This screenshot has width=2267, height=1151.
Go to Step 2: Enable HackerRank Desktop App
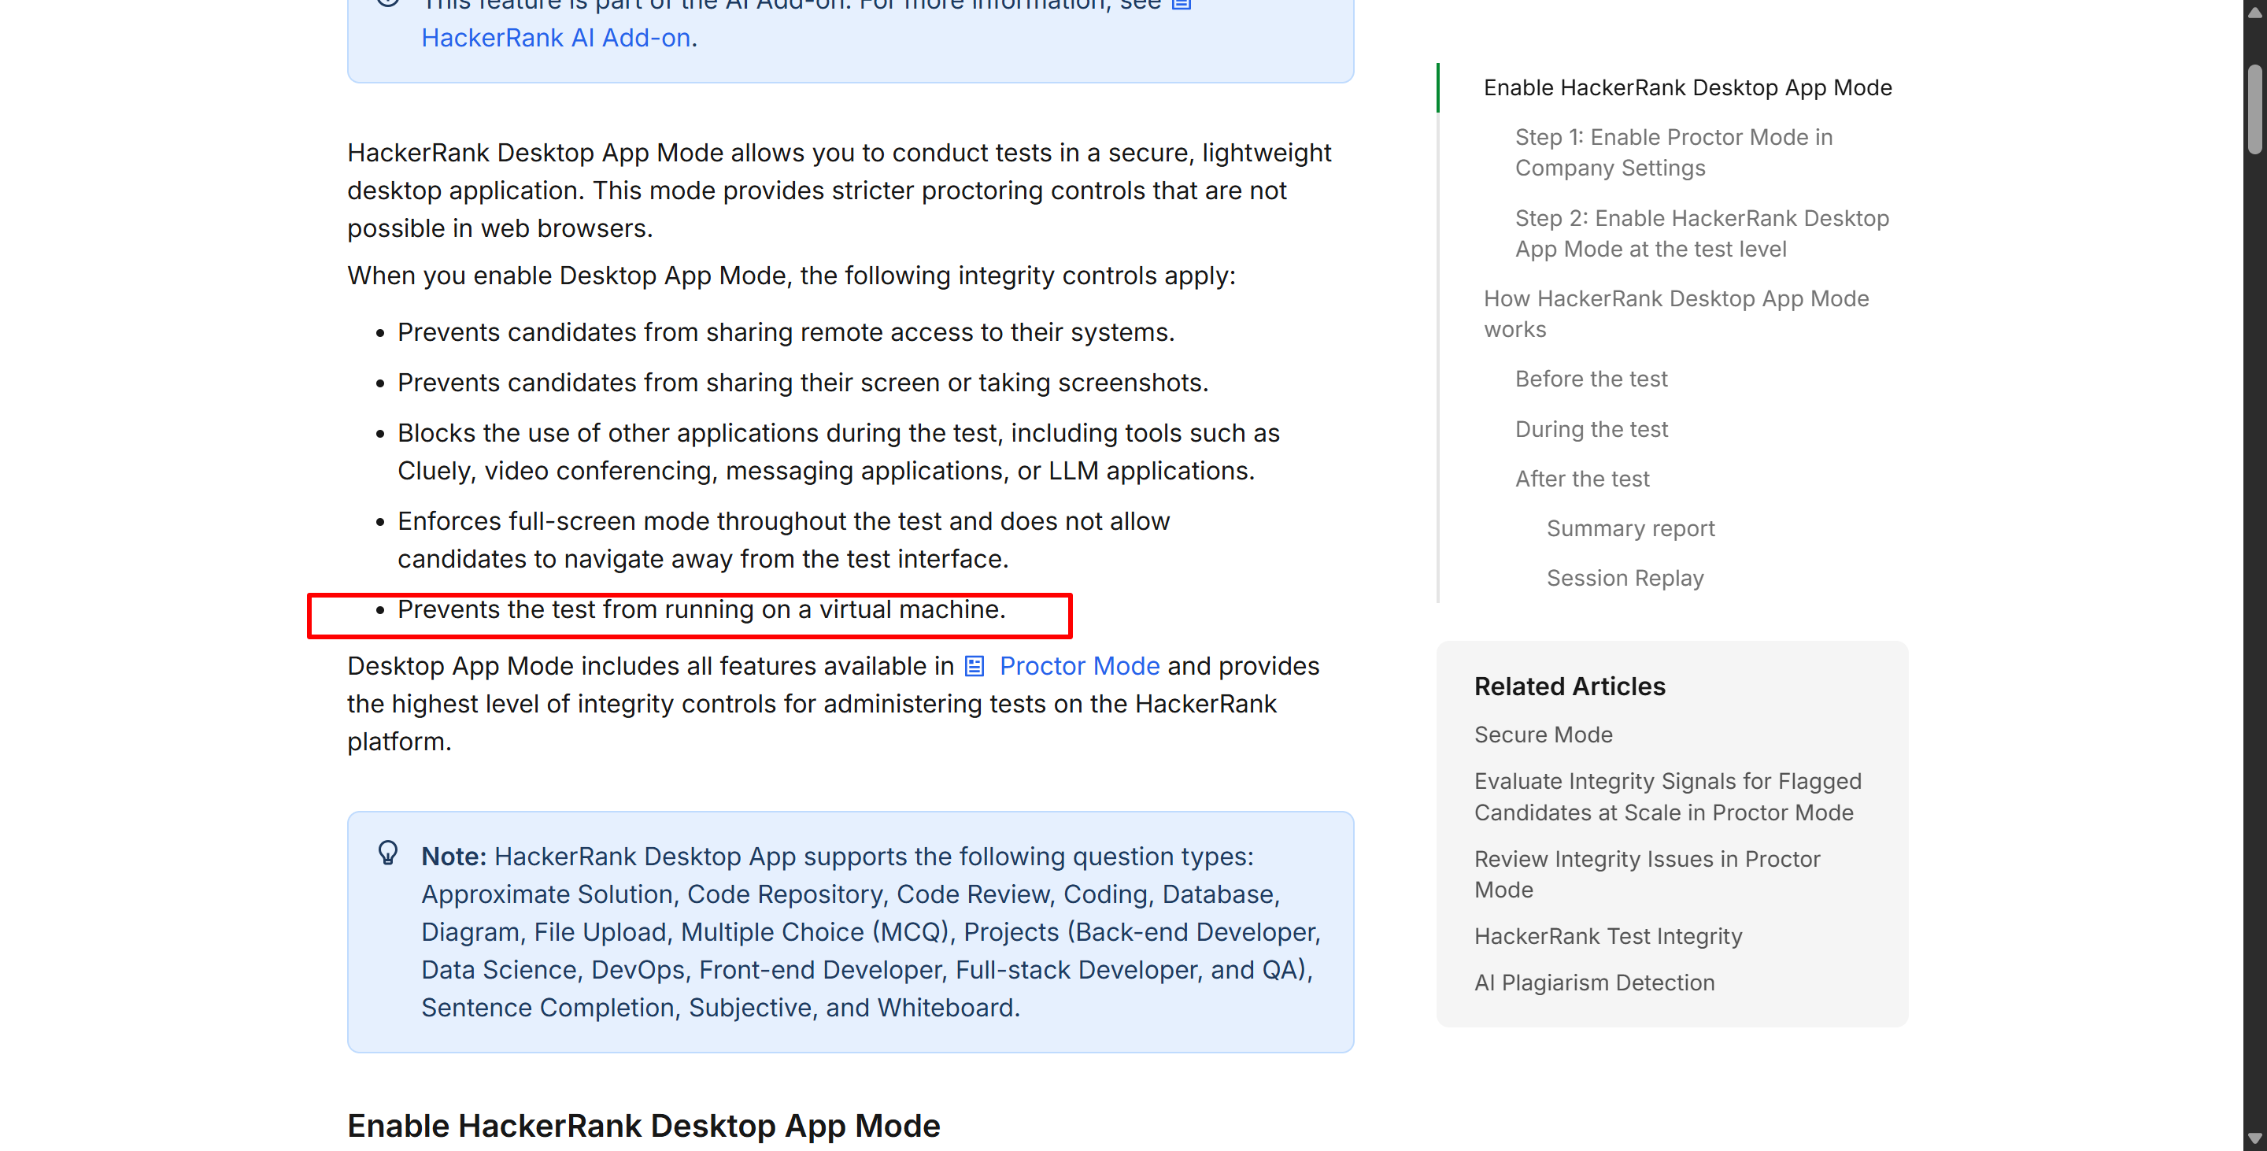1701,233
